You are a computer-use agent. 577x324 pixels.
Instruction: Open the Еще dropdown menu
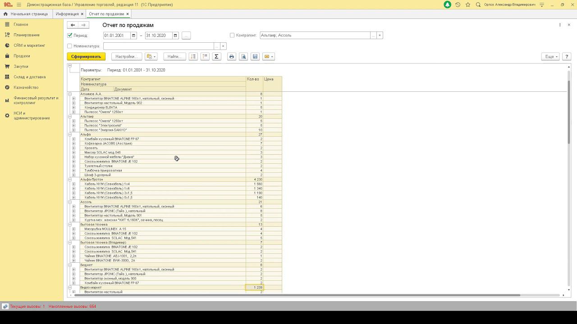click(550, 57)
